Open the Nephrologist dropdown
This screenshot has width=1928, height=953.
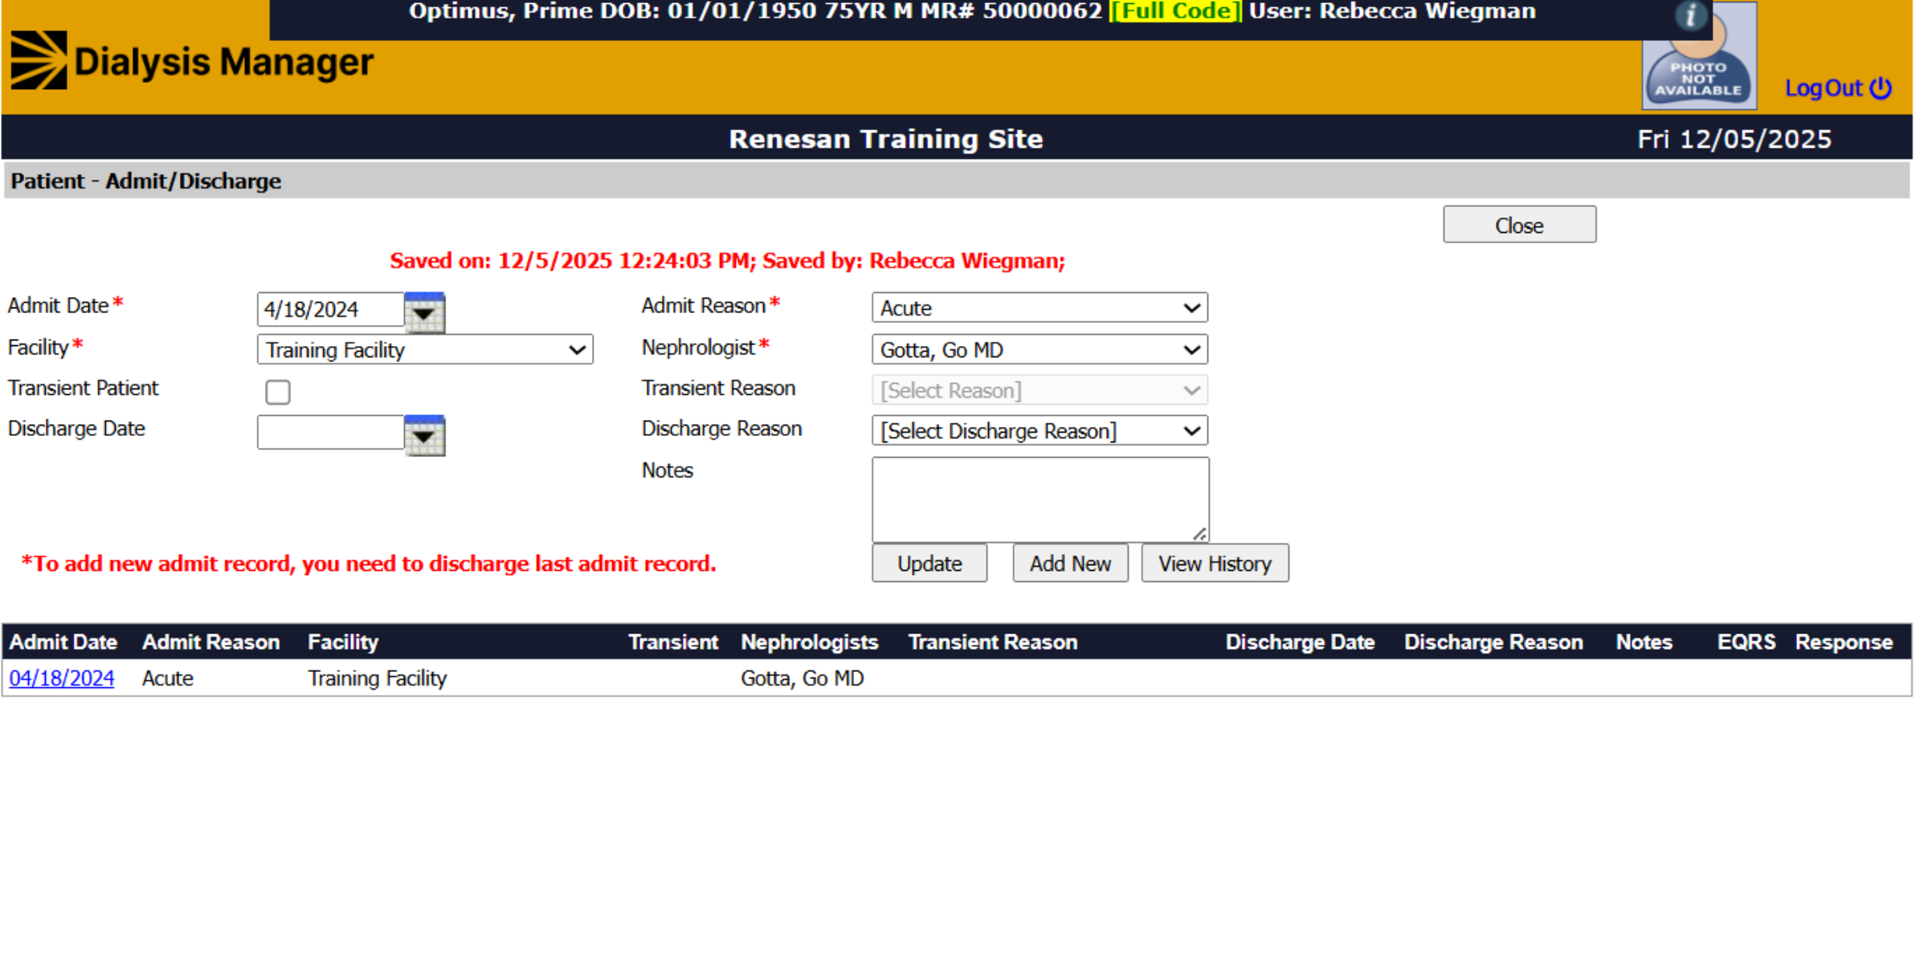click(x=1040, y=350)
